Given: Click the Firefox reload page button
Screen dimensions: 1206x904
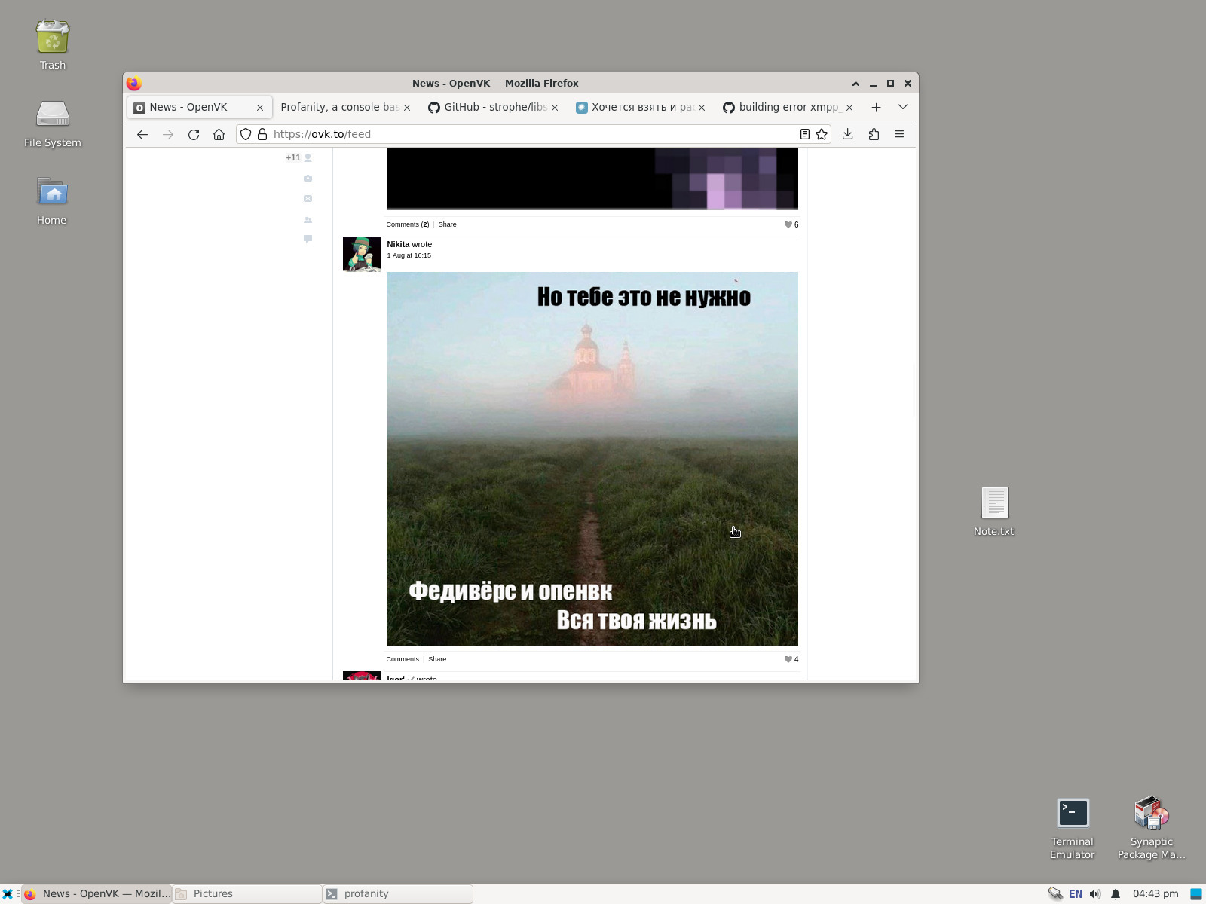Looking at the screenshot, I should pyautogui.click(x=194, y=134).
